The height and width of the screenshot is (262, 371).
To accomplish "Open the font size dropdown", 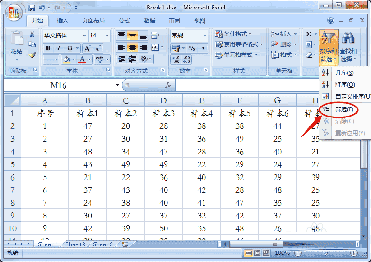I will 107,36.
